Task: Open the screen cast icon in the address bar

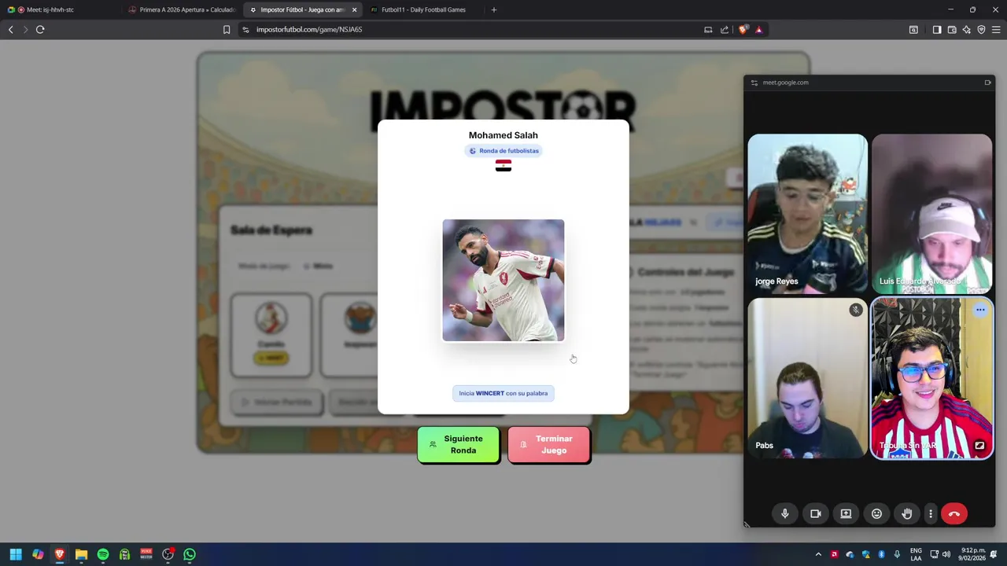Action: 708,29
